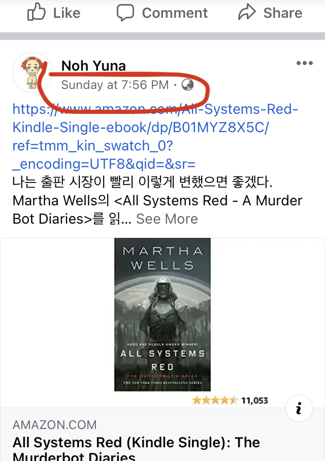Image resolution: width=325 pixels, height=461 pixels.
Task: Tap the Like thumbs-up icon
Action: point(36,12)
